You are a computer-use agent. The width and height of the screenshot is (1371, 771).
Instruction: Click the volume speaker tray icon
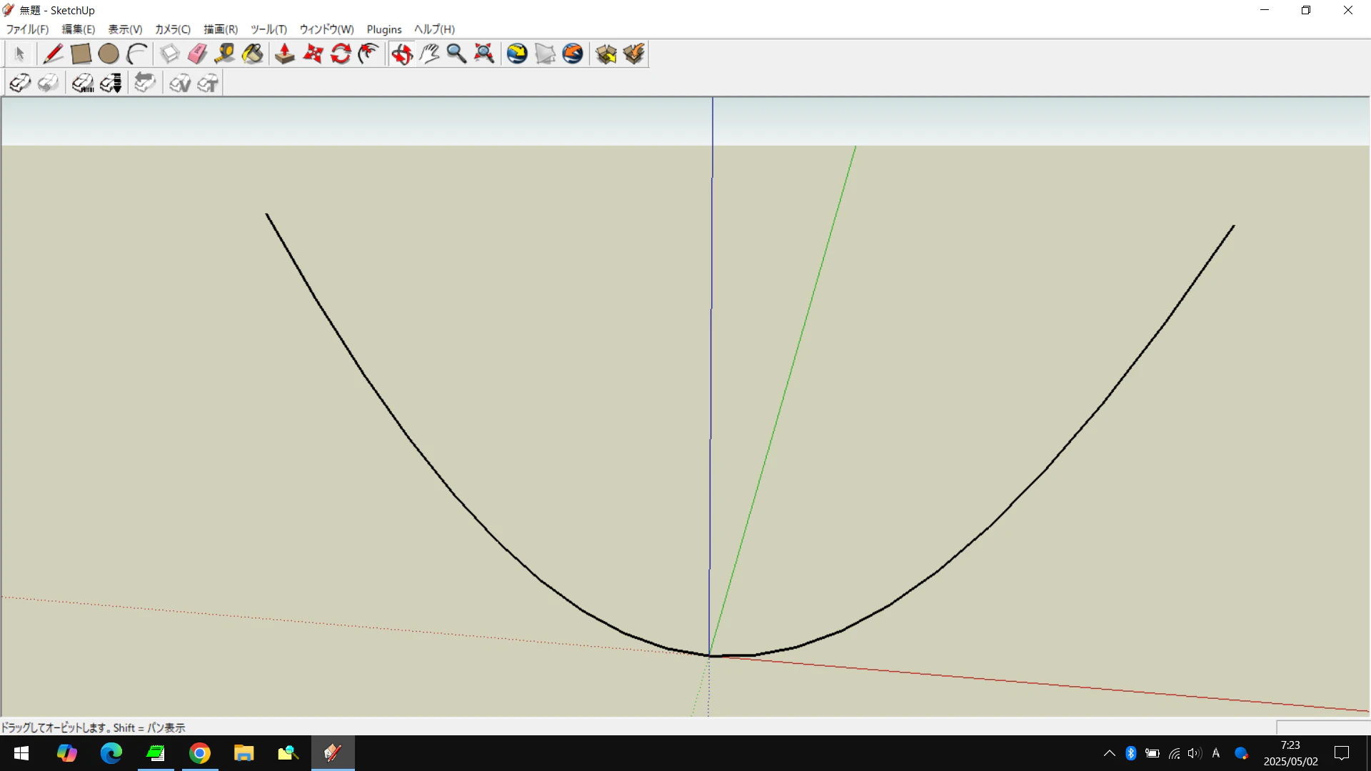[1195, 753]
